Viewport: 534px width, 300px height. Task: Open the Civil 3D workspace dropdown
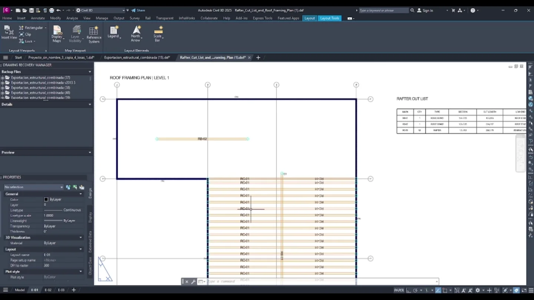click(100, 10)
